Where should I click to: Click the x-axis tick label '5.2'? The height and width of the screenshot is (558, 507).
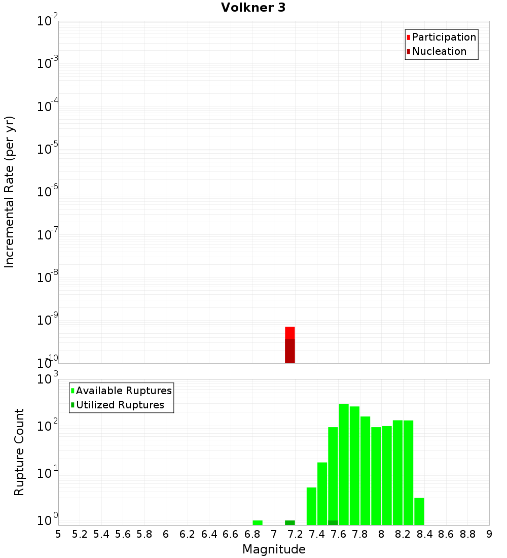coord(80,535)
